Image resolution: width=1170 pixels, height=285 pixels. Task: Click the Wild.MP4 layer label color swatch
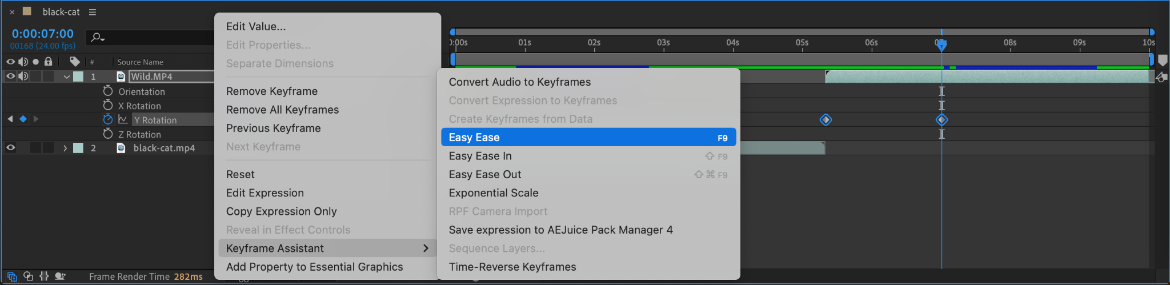(x=78, y=77)
